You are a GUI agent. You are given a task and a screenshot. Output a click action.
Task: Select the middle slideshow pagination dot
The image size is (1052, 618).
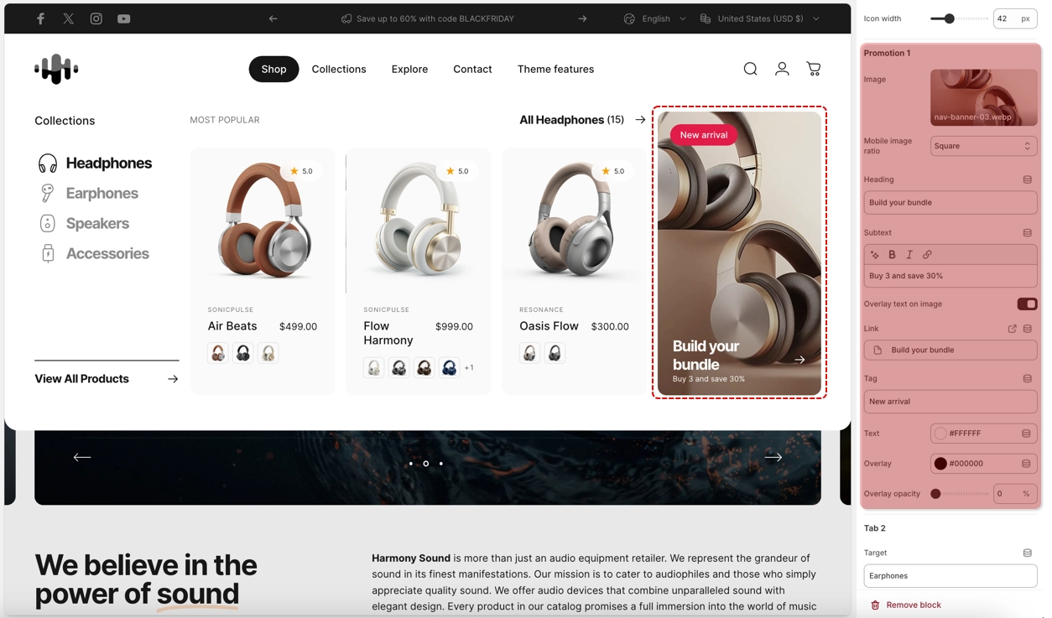[x=426, y=463]
